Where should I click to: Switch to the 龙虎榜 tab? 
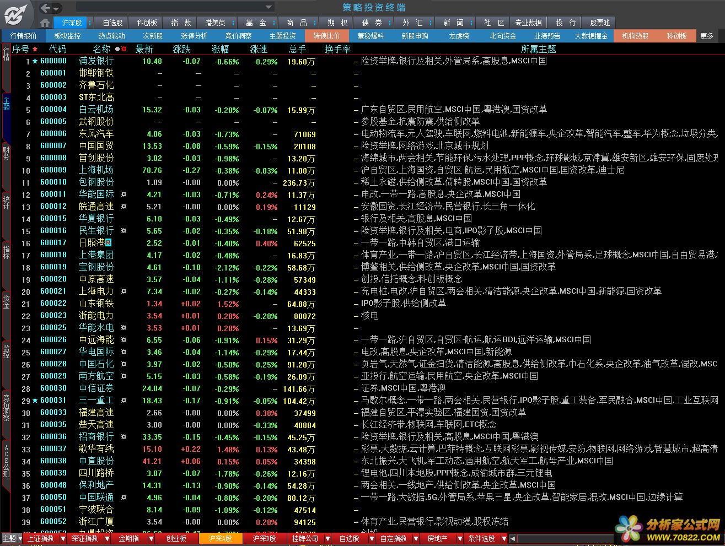(x=459, y=36)
